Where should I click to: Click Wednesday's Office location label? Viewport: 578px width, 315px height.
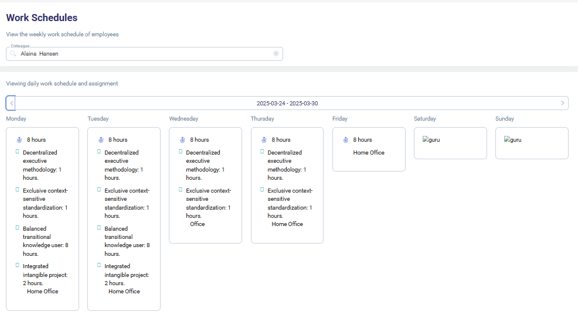point(198,224)
